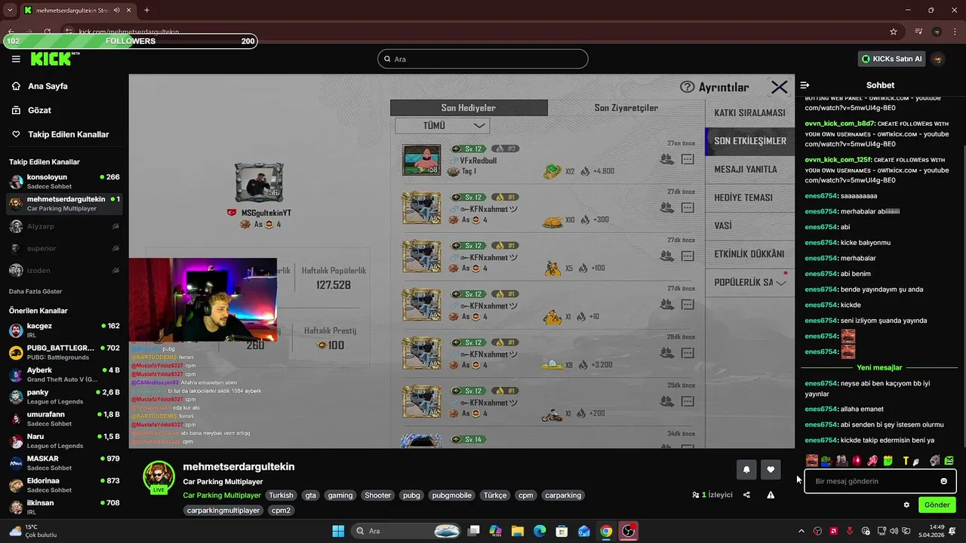This screenshot has width=966, height=543.
Task: Select SON ETKİLEŞİMLER in game menu
Action: pos(750,141)
